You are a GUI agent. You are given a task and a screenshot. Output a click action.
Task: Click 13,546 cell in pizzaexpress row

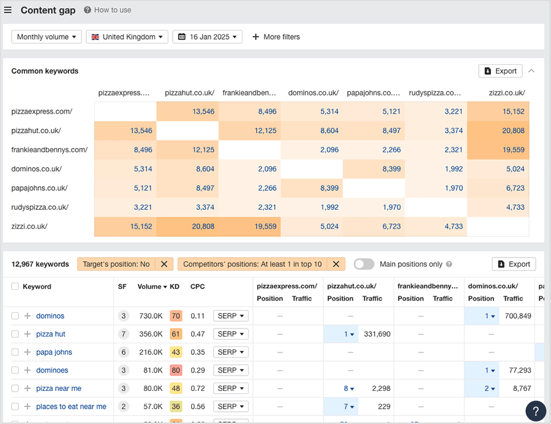tap(188, 111)
